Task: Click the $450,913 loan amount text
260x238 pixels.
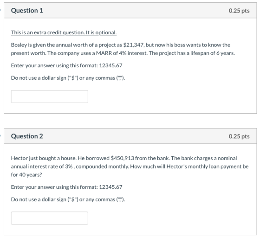Action: [122, 158]
